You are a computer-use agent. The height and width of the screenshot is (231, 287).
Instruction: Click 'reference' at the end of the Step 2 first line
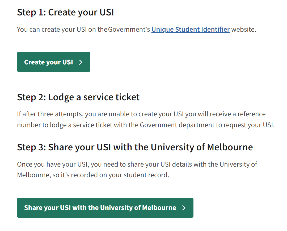[x=251, y=114]
